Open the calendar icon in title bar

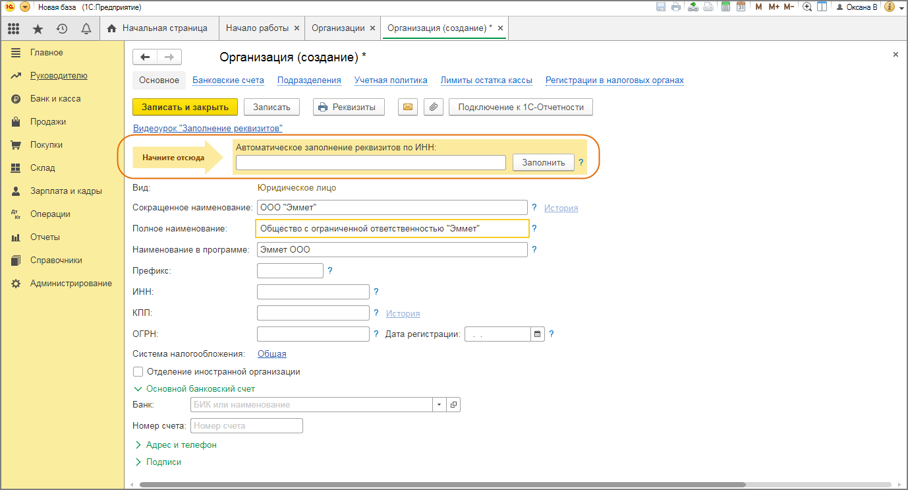click(741, 7)
